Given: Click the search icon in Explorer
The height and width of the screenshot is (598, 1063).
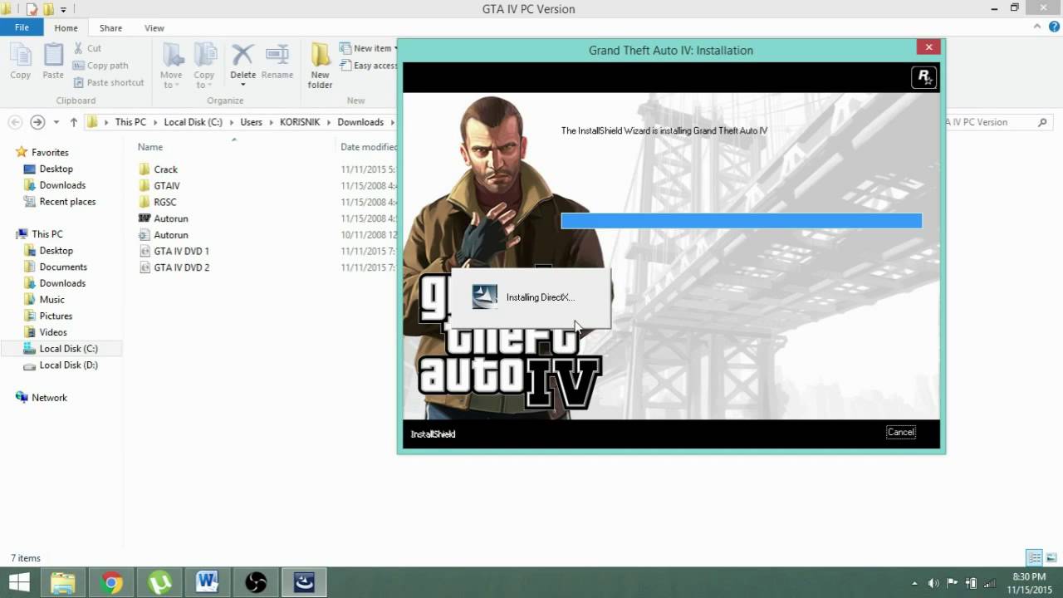Looking at the screenshot, I should [1042, 122].
